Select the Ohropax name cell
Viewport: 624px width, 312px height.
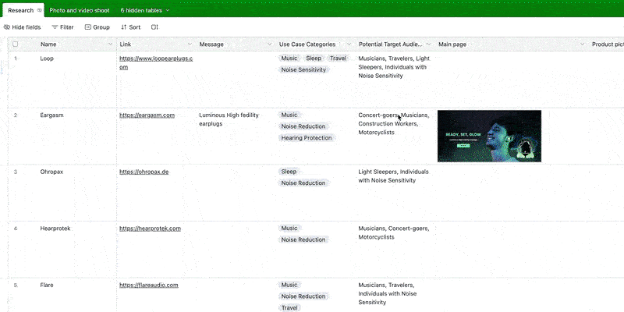point(76,193)
